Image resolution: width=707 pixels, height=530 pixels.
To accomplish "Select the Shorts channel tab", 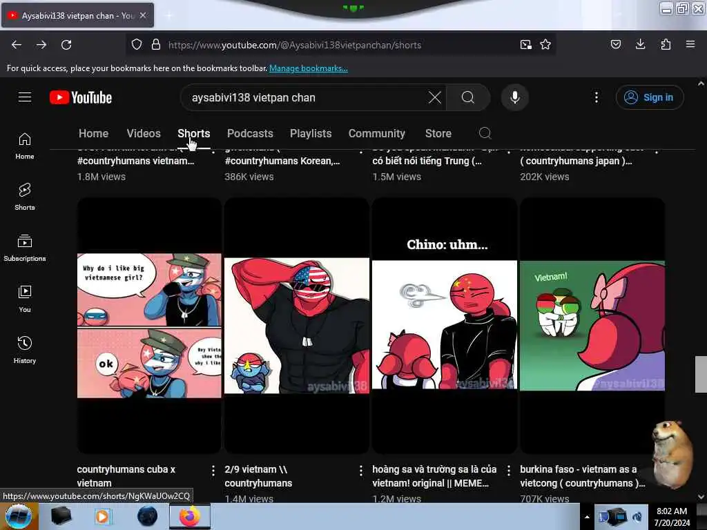I will coord(194,133).
